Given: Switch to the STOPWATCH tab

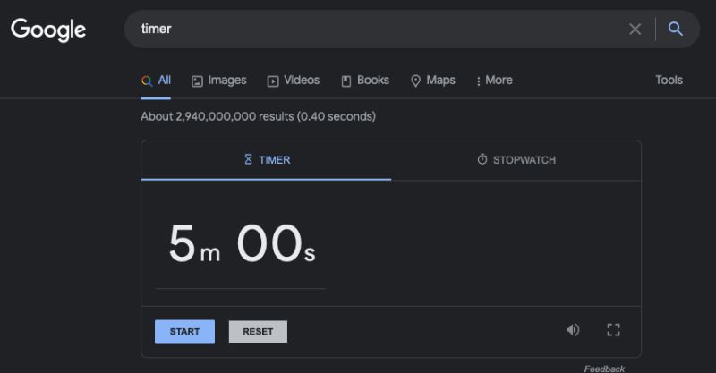Looking at the screenshot, I should point(516,160).
